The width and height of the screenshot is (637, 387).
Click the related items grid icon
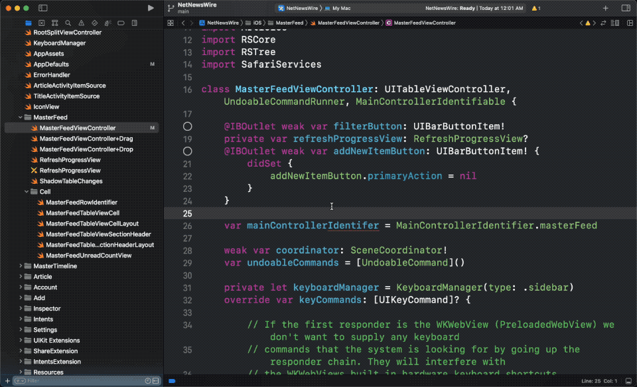[x=171, y=23]
